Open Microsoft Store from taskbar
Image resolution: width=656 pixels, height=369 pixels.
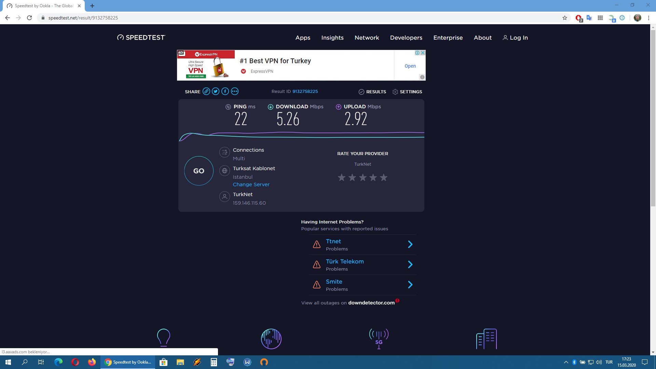click(163, 362)
